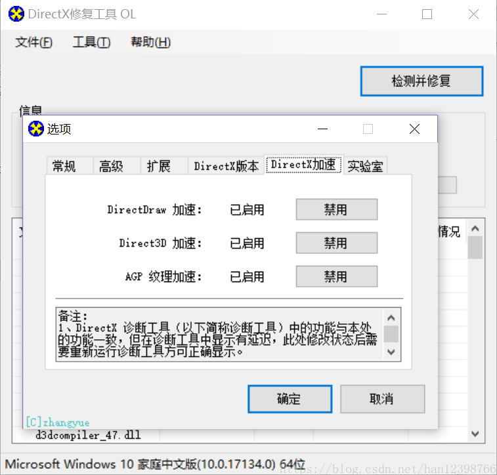
Task: Click the main window file list up arrow
Action: (x=475, y=228)
